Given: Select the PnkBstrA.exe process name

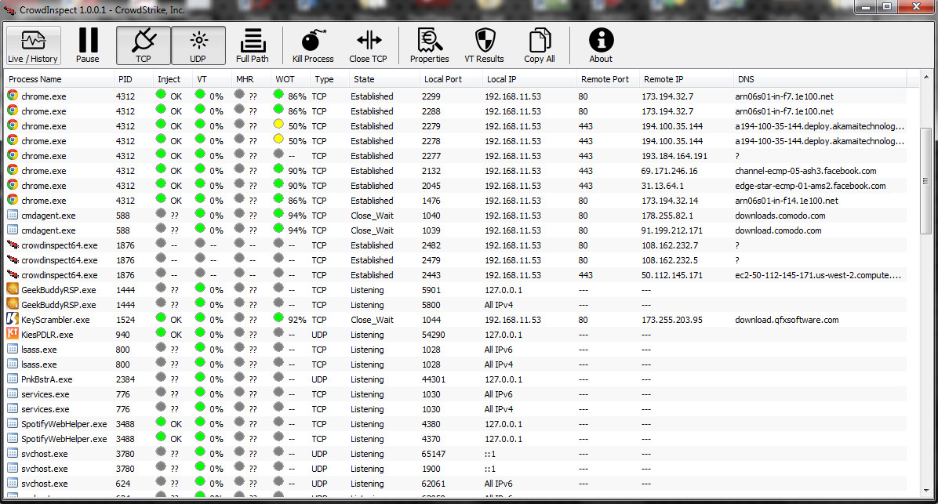Looking at the screenshot, I should click(x=46, y=379).
